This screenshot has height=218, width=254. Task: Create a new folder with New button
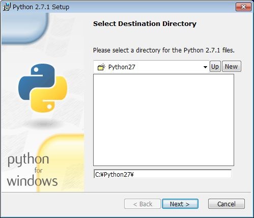tap(232, 66)
